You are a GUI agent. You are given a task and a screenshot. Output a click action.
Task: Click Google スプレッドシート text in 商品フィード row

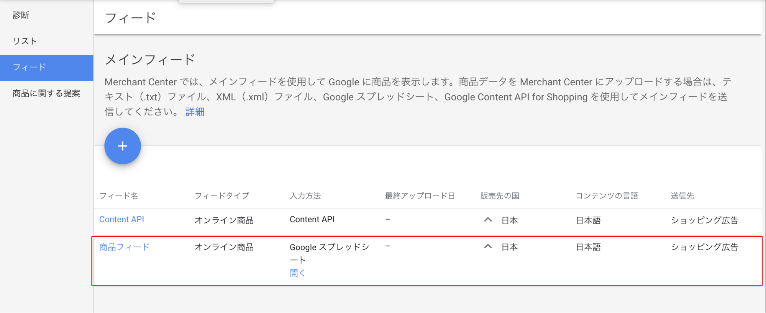coord(329,248)
